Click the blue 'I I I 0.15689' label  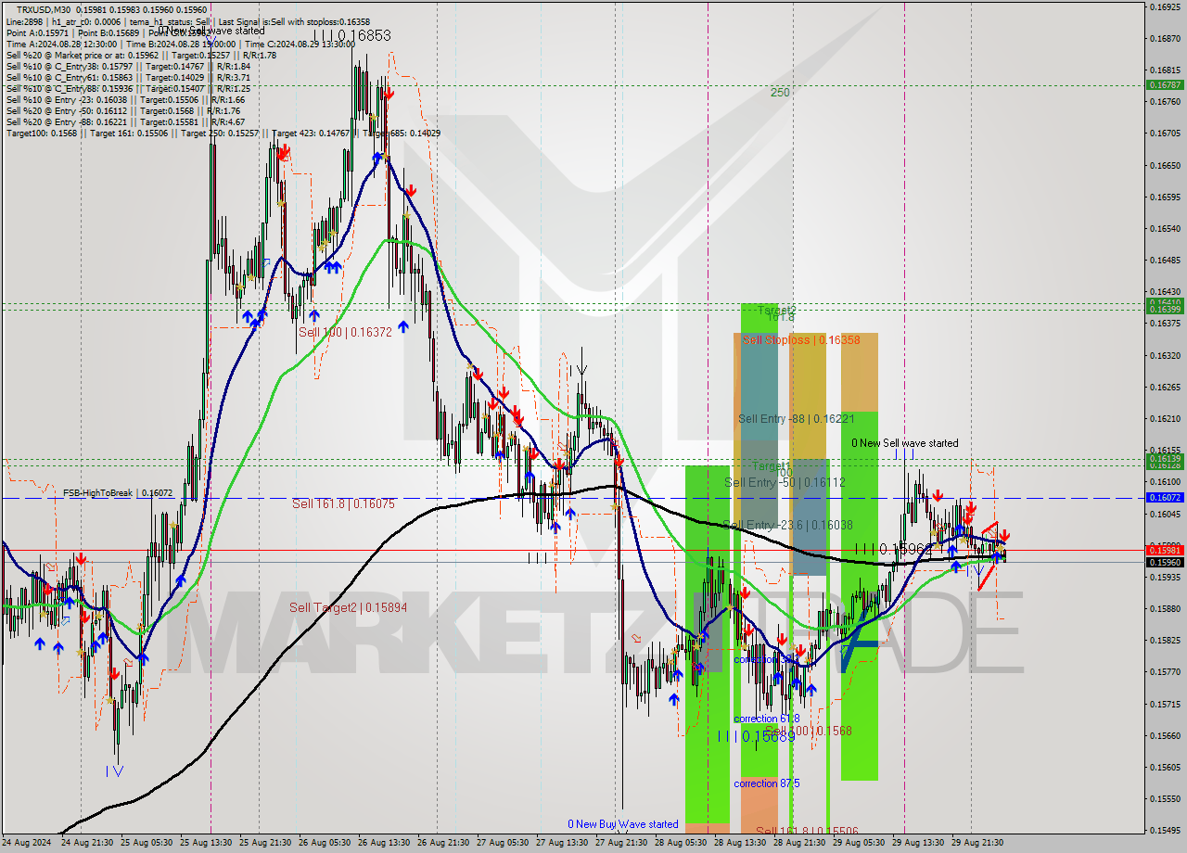pos(757,736)
